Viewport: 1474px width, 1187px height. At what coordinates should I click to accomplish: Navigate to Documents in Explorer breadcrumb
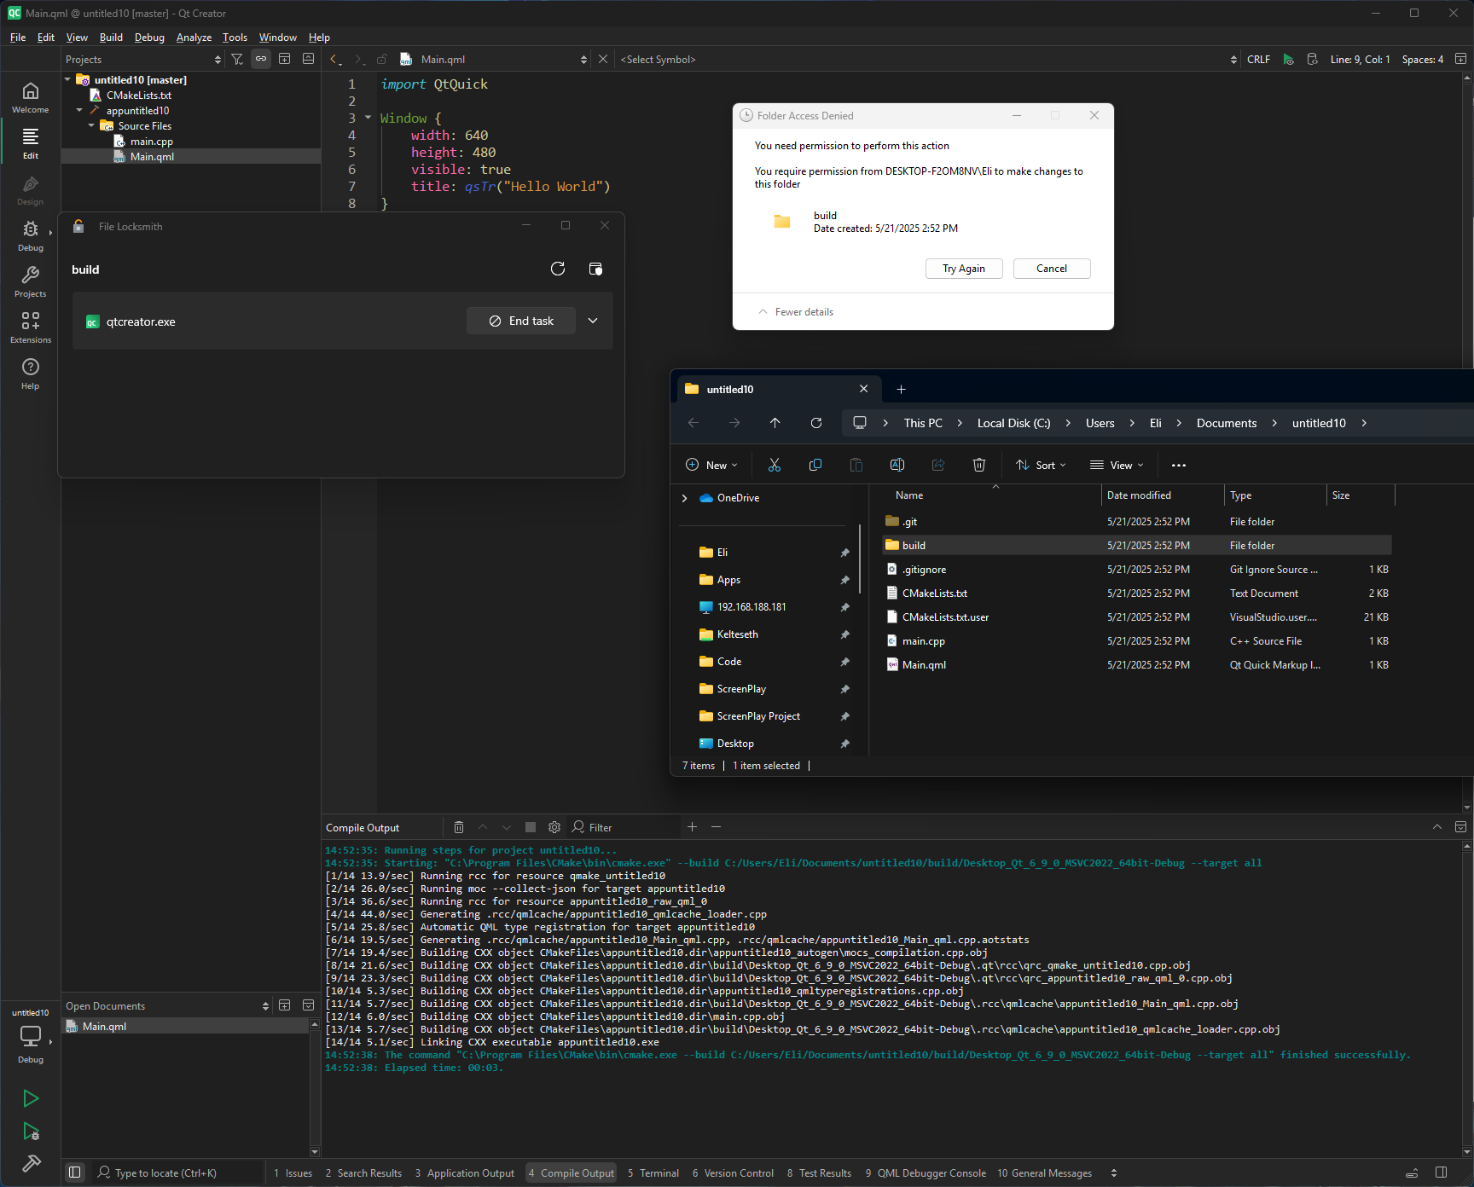tap(1227, 423)
